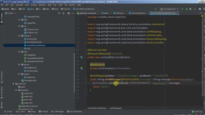Open Project Structure icon in toolbar
The height and width of the screenshot is (115, 205).
(x=200, y=9)
